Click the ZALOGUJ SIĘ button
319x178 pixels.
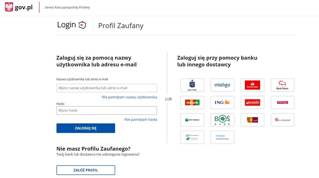[x=86, y=128]
